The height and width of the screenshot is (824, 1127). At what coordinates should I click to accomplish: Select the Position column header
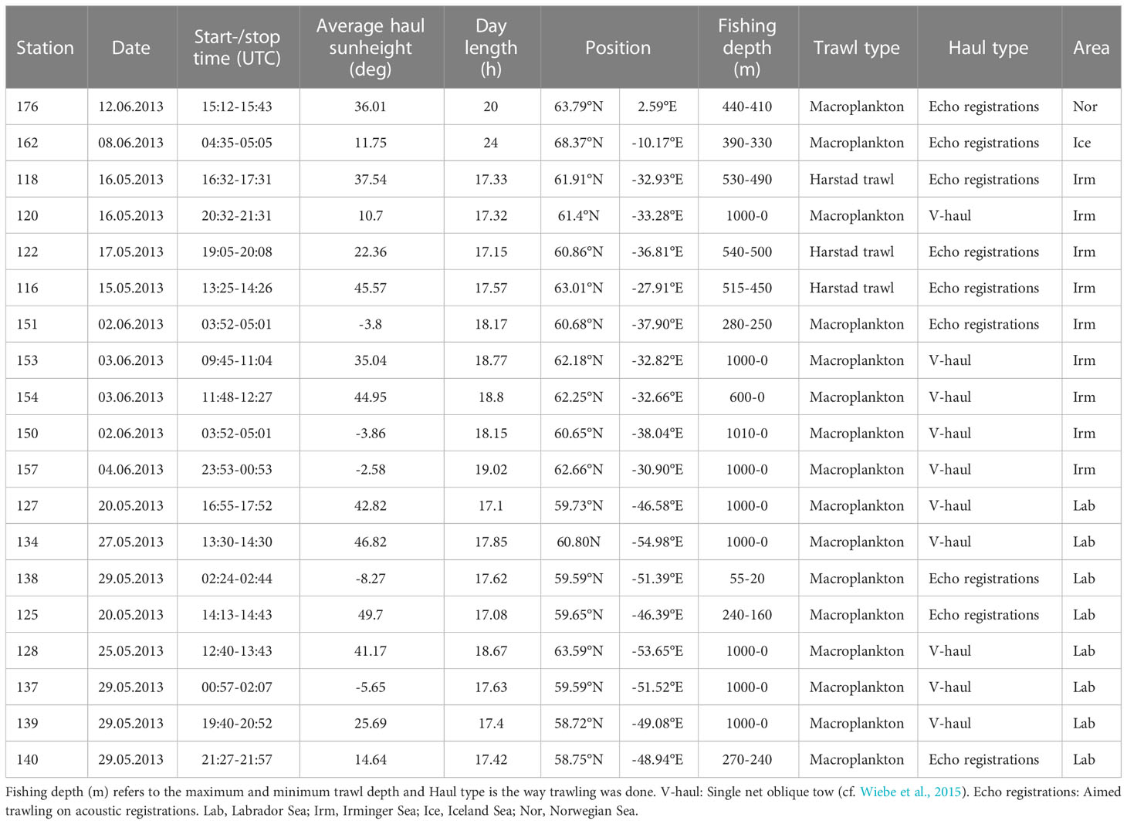pos(618,48)
